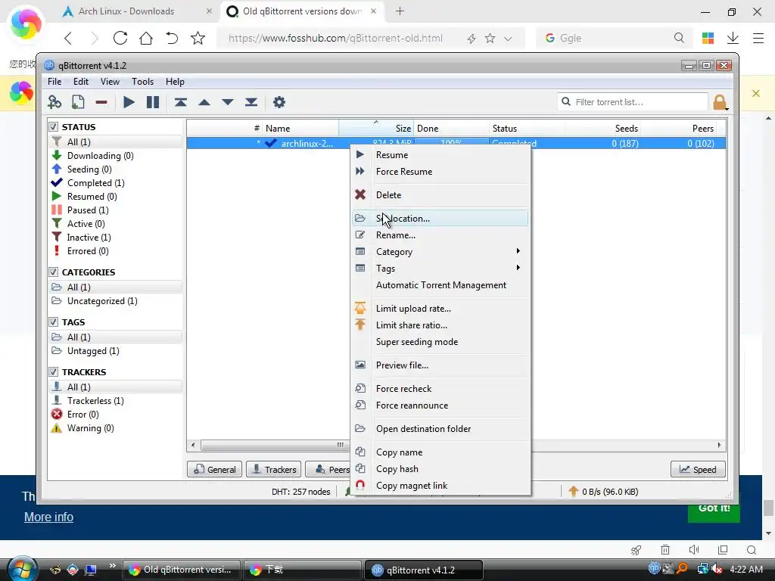Select Downloading (0) status filter
This screenshot has height=581, width=775.
100,156
